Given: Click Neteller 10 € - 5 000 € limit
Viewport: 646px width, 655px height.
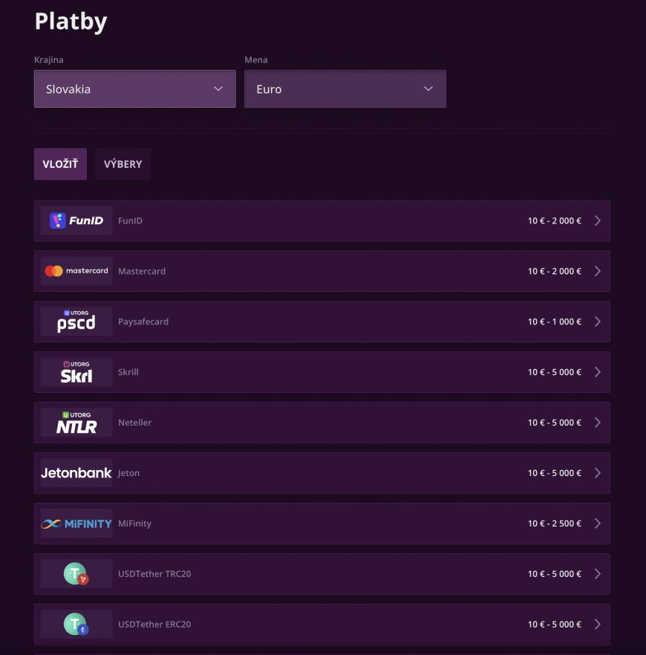Looking at the screenshot, I should coord(555,423).
